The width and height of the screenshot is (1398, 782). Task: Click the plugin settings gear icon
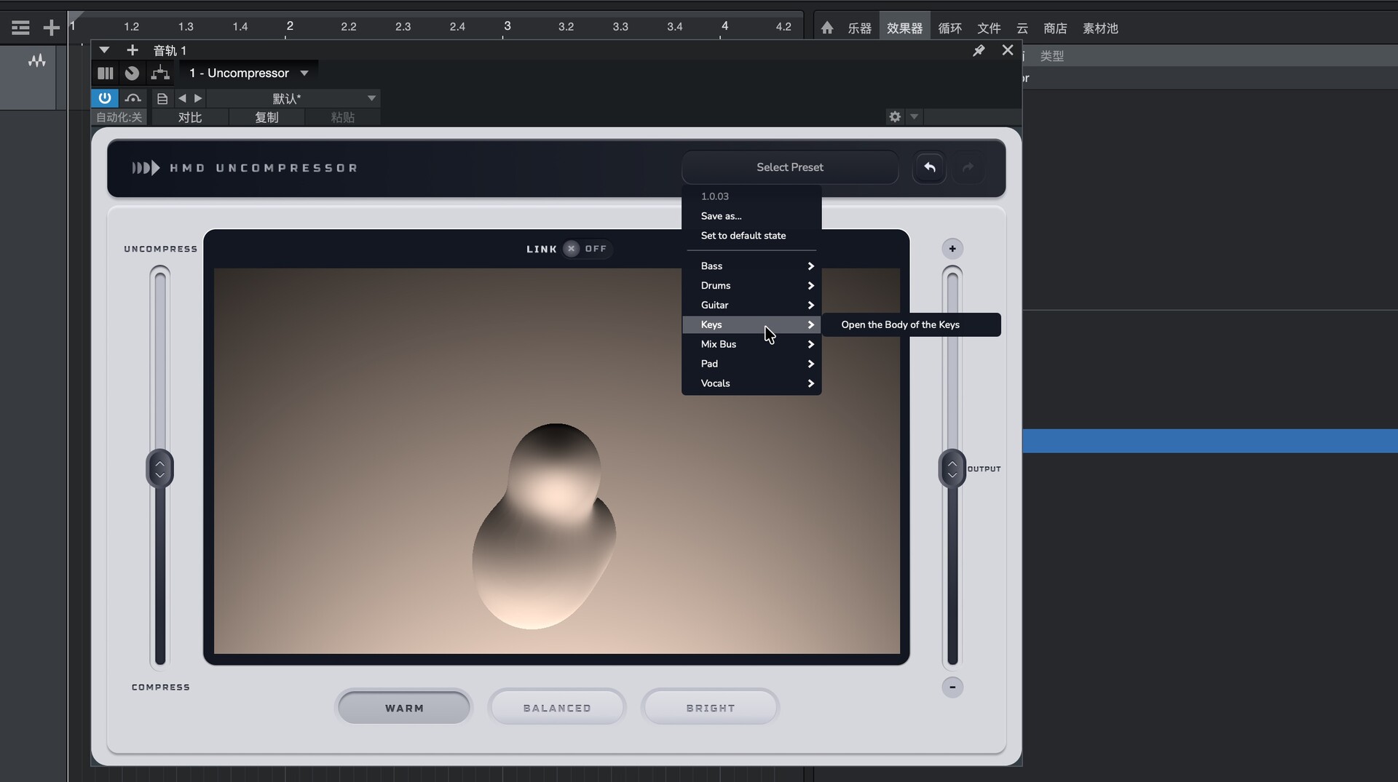(895, 116)
